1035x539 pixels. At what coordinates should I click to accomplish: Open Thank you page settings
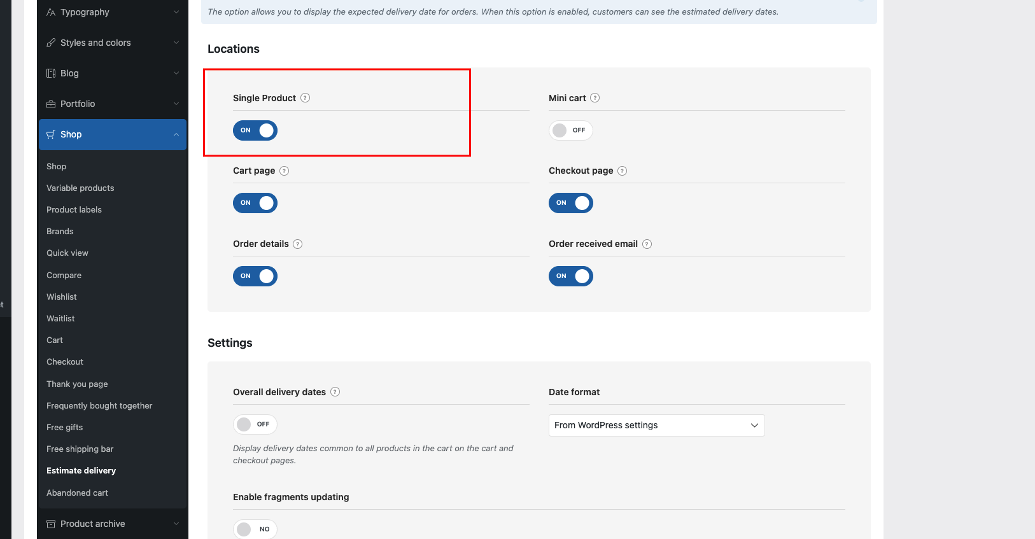coord(77,384)
